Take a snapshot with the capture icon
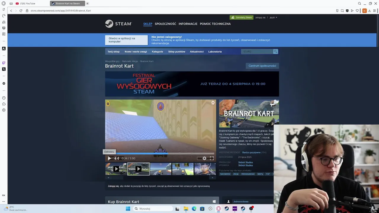 pos(342,11)
